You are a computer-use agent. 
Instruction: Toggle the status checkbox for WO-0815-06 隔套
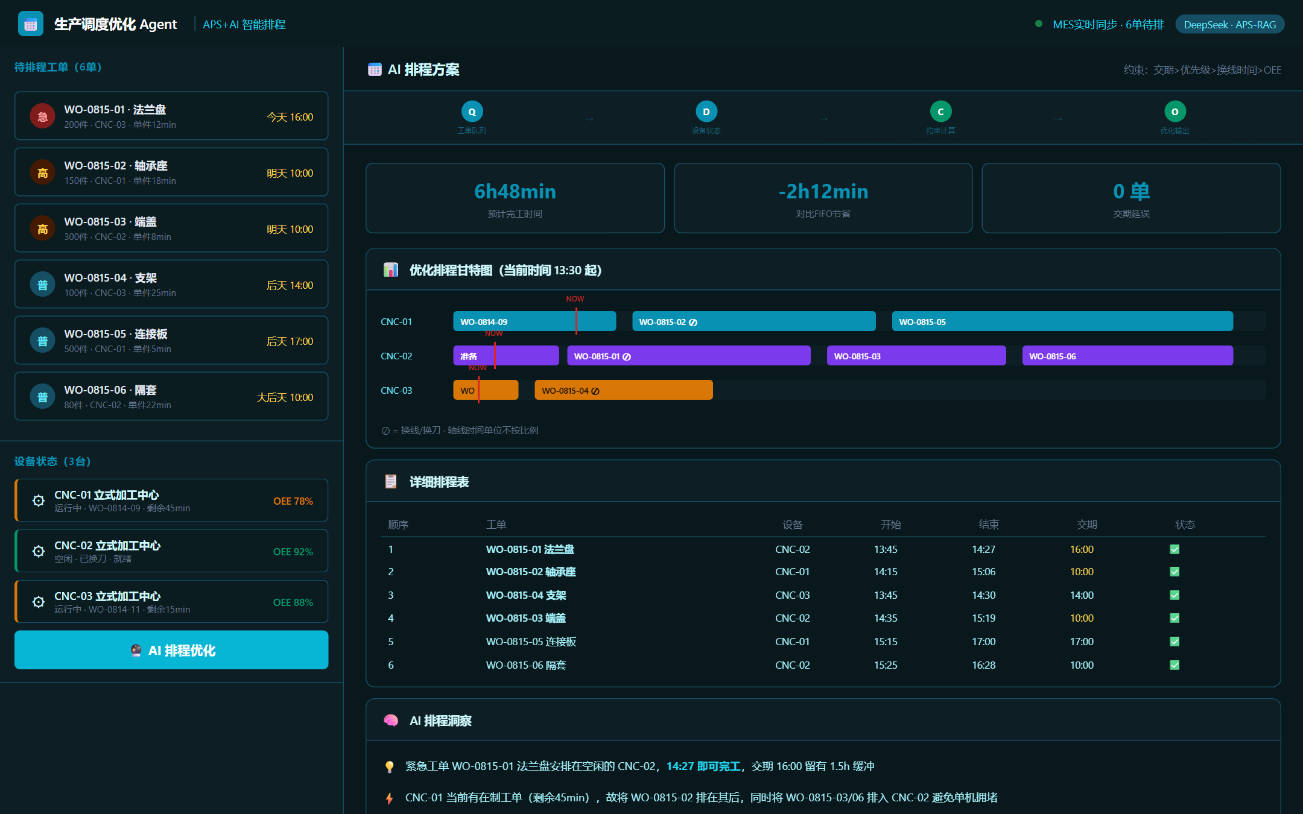(x=1175, y=665)
